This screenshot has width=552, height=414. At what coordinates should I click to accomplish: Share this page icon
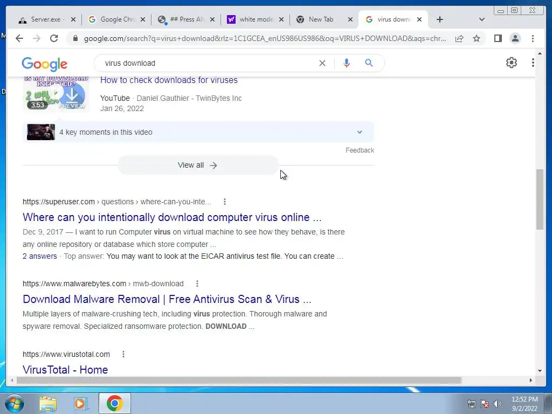(x=459, y=38)
